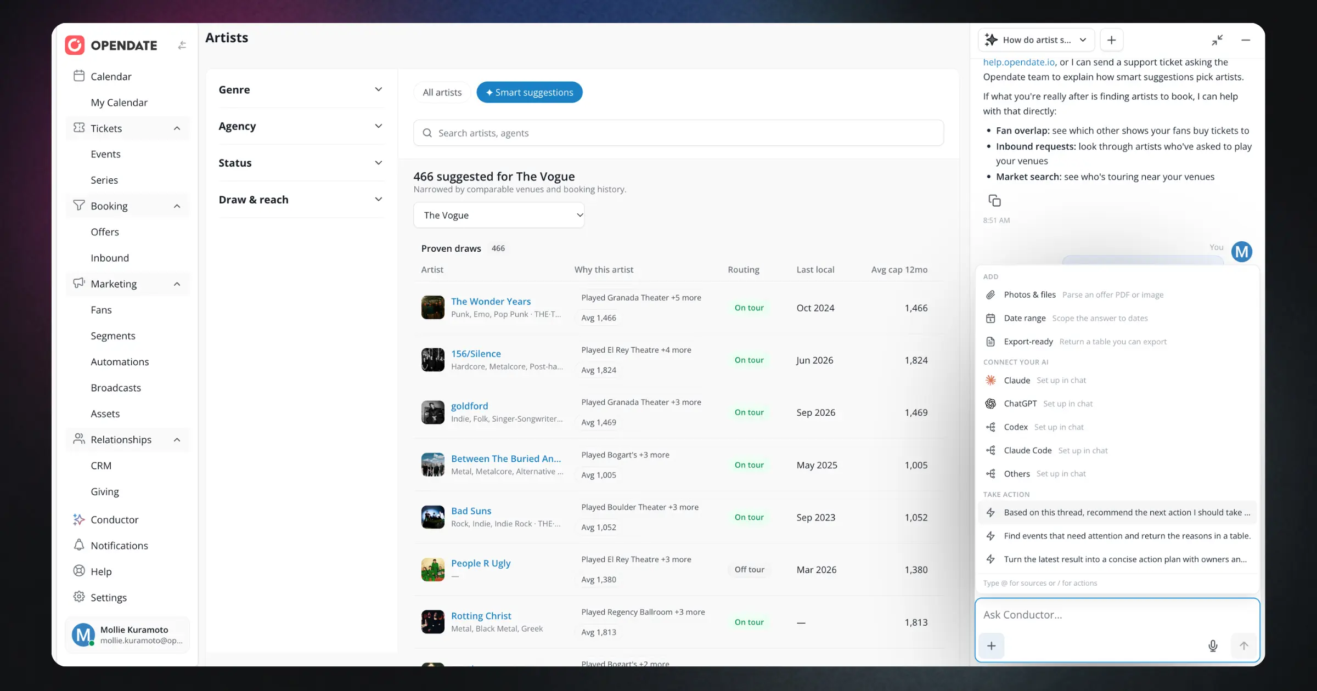
Task: Click the Ask Conductor text field
Action: (x=1117, y=615)
